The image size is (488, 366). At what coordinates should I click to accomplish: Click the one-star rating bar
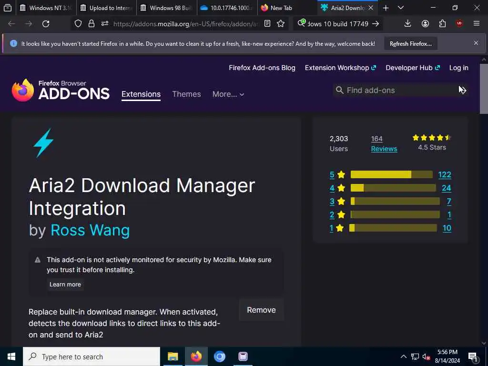[393, 228]
